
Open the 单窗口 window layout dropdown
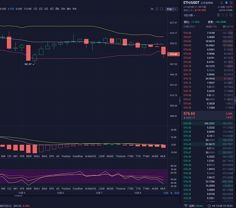point(171,9)
